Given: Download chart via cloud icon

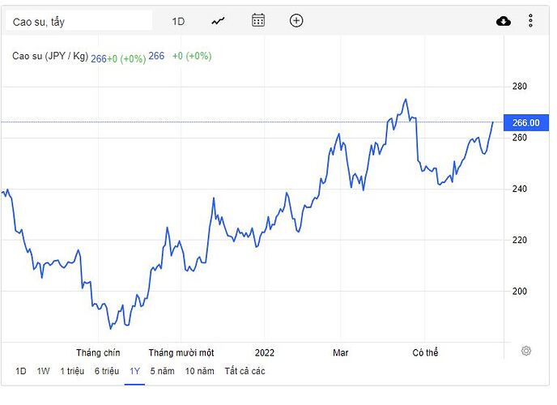Looking at the screenshot, I should click(x=504, y=21).
